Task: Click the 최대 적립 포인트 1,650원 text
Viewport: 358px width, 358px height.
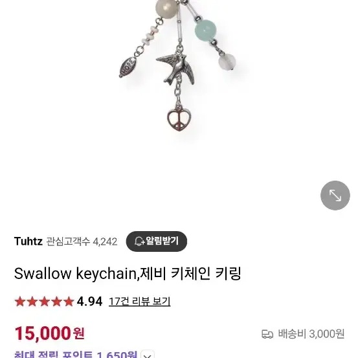Action: click(76, 355)
